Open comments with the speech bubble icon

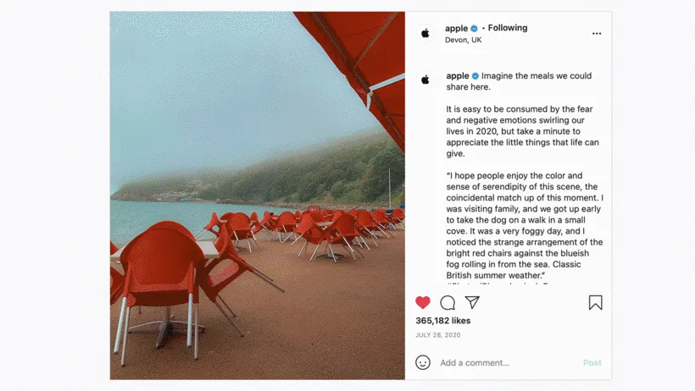(448, 302)
